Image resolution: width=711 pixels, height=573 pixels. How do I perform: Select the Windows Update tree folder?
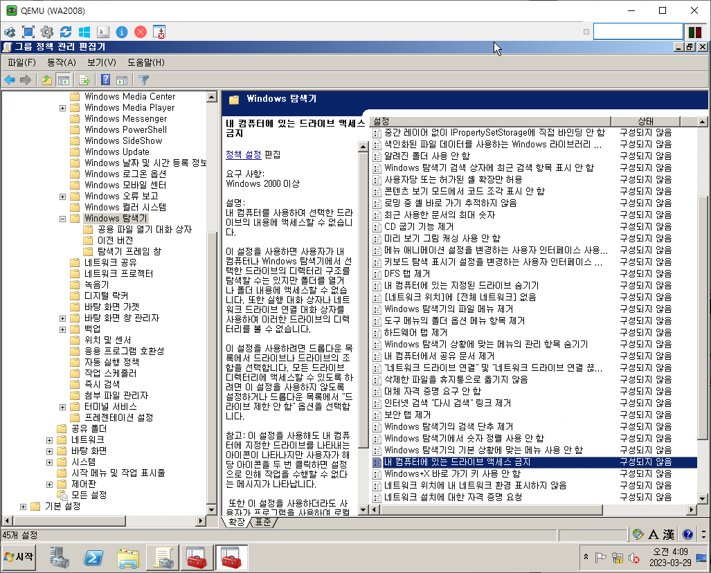(116, 152)
